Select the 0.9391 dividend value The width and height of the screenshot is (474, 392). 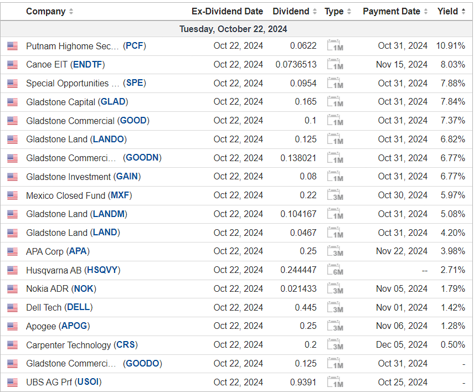303,382
